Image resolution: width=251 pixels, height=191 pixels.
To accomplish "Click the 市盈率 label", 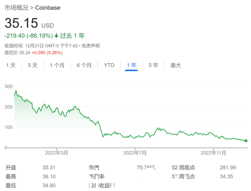I will pos(96,176).
